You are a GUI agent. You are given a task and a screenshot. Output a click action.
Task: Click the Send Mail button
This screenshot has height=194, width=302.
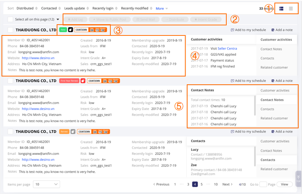point(146,19)
